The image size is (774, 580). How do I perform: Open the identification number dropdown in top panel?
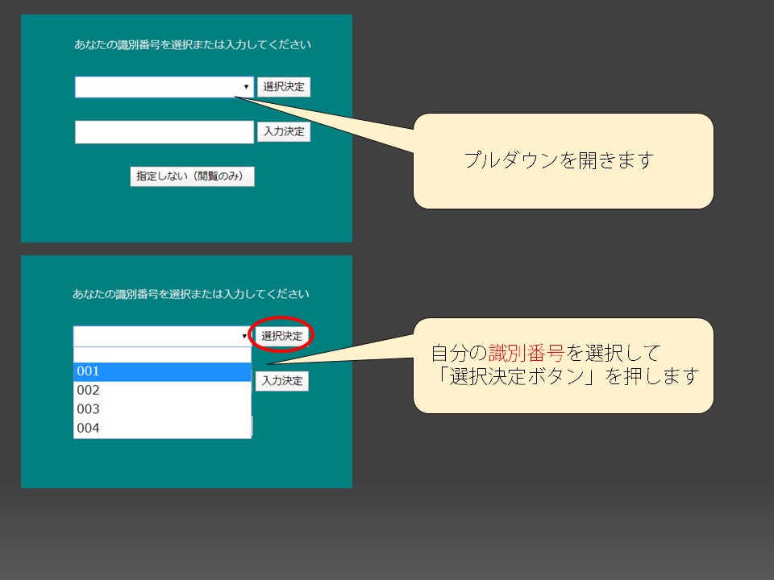tap(161, 87)
